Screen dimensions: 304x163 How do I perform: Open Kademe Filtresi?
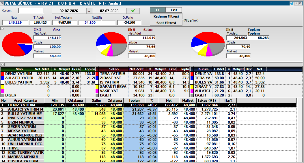tap(166, 16)
